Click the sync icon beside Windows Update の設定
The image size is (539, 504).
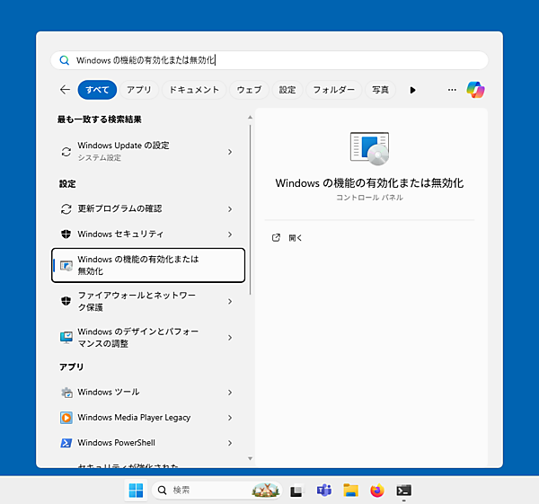pos(66,152)
